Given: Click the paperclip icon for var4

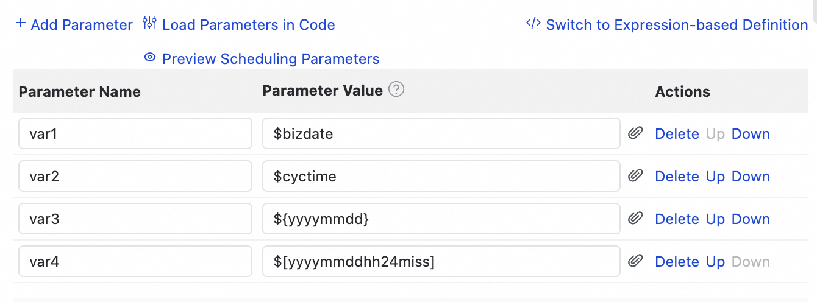Looking at the screenshot, I should pyautogui.click(x=636, y=261).
